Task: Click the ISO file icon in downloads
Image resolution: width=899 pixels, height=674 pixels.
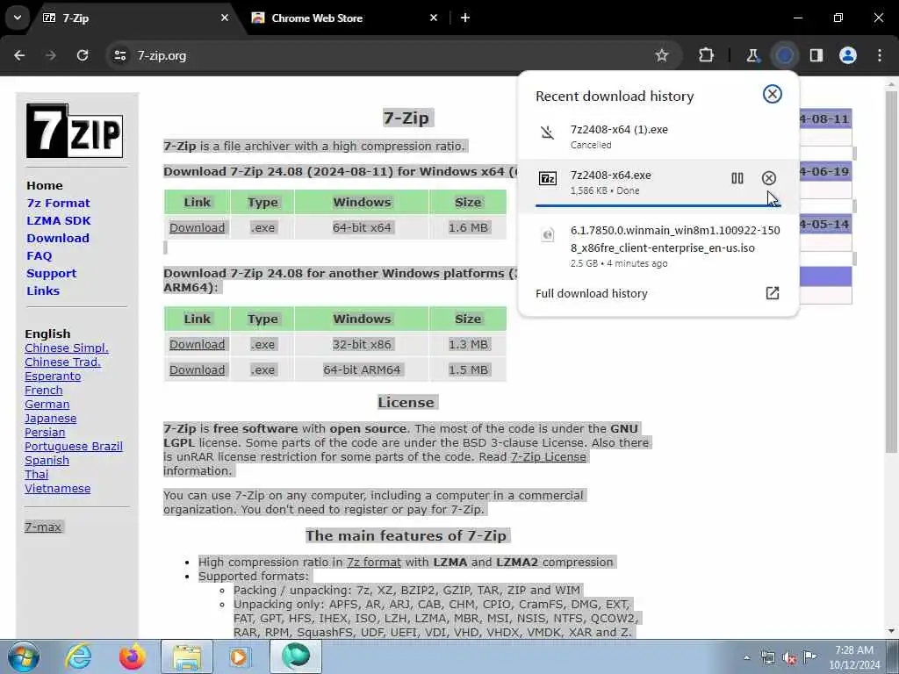Action: 548,233
